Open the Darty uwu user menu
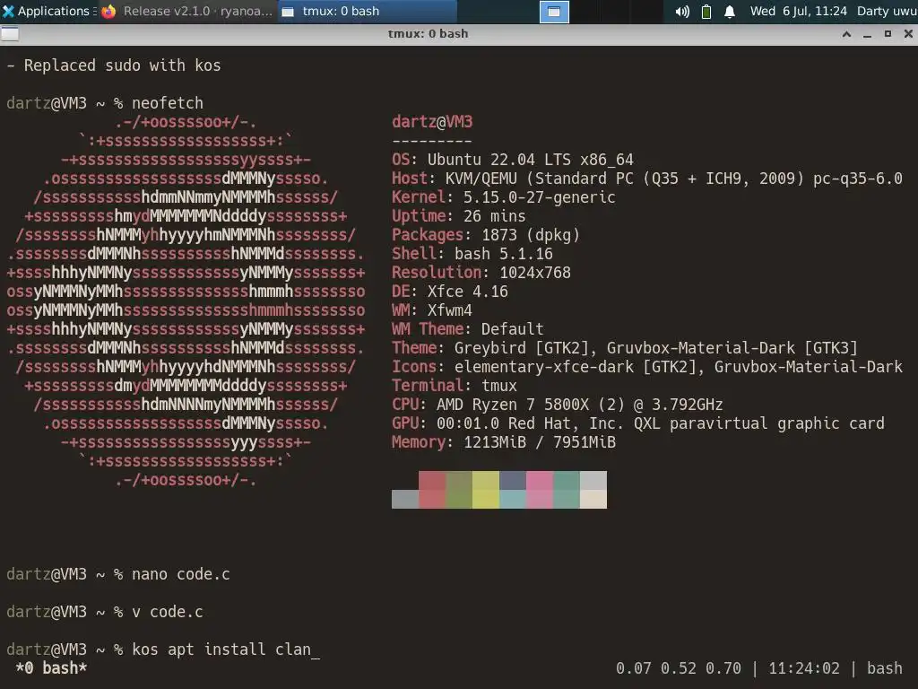 tap(887, 11)
